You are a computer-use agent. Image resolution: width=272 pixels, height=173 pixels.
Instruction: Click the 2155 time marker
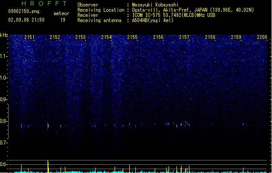(x=132, y=37)
